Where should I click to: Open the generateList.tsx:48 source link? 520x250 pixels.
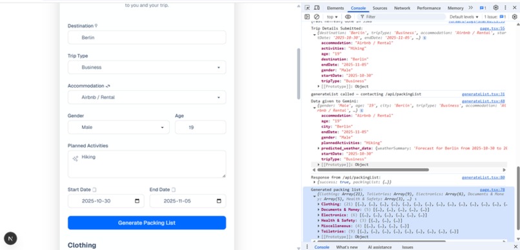[483, 101]
